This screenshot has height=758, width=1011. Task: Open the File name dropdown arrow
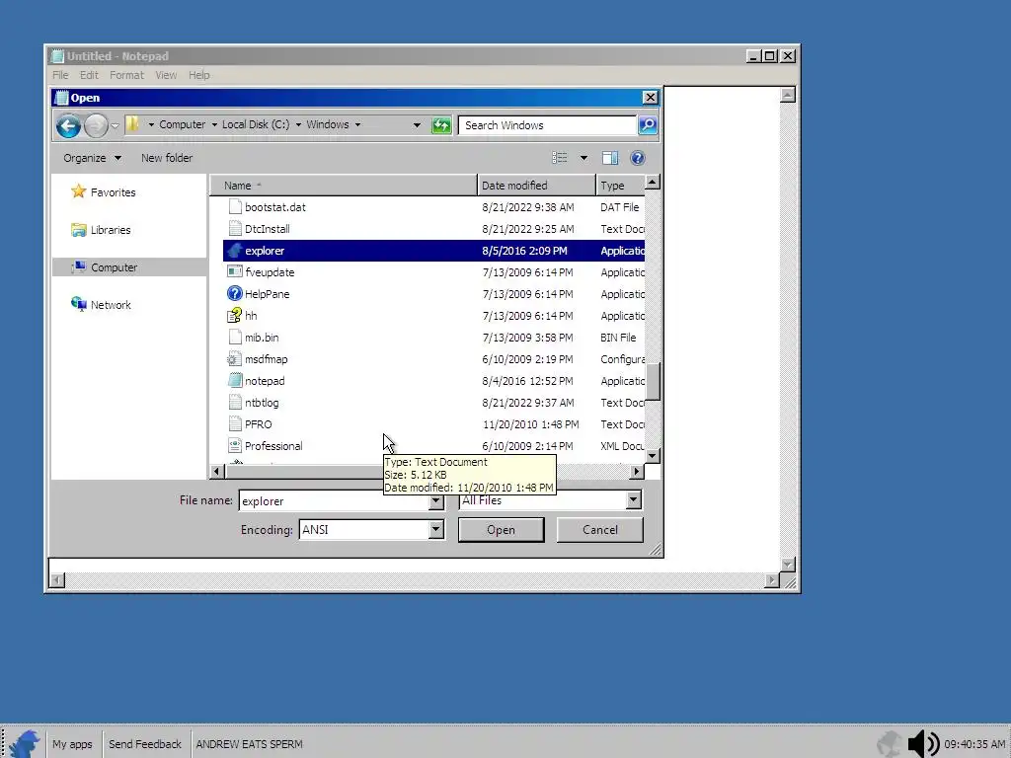[436, 500]
